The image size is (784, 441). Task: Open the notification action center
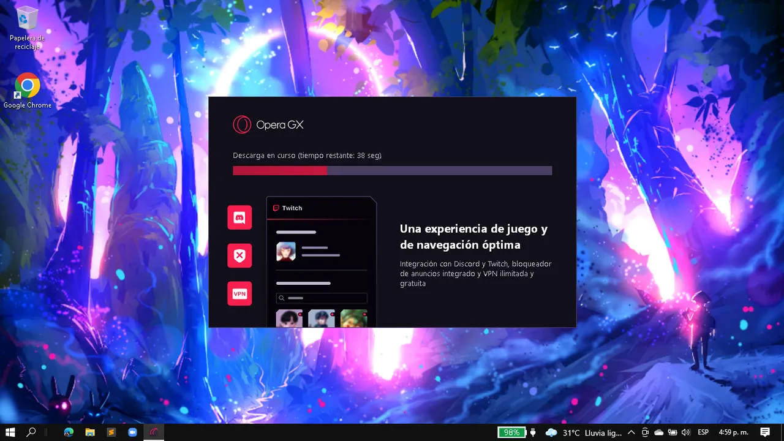tap(765, 432)
